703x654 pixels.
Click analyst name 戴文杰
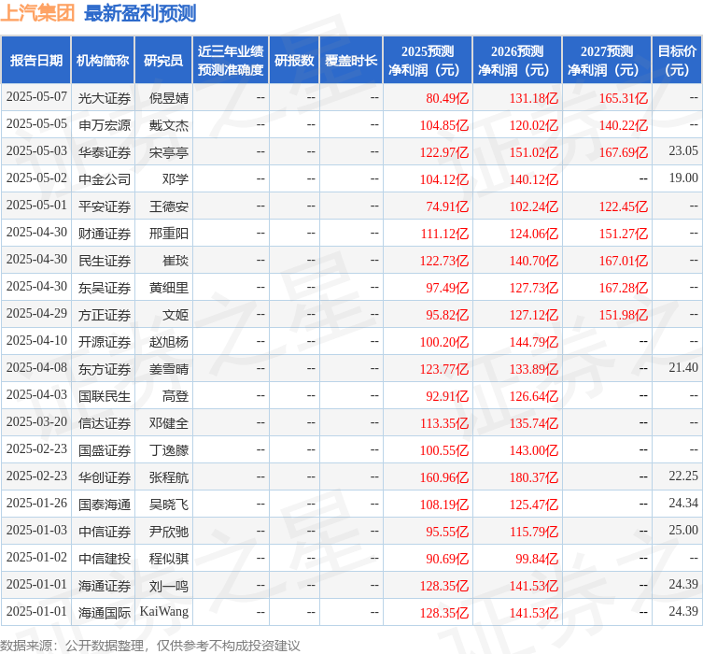[169, 125]
